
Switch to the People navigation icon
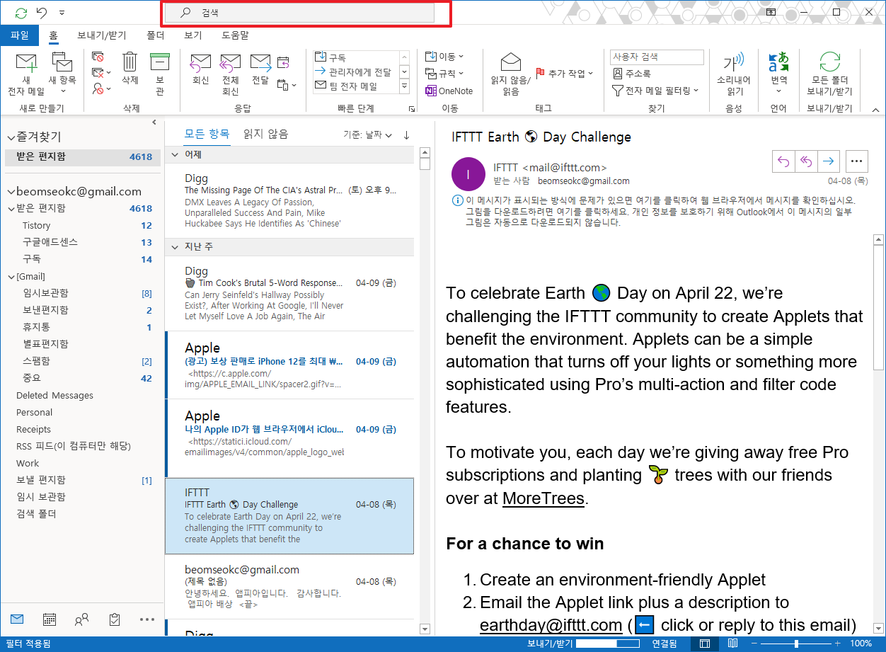point(81,619)
